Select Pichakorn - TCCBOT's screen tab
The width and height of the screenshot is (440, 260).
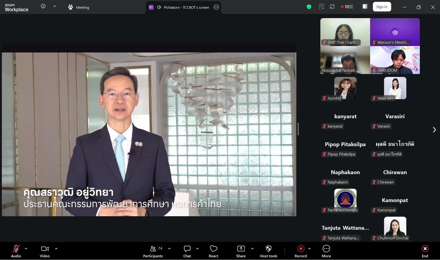183,7
